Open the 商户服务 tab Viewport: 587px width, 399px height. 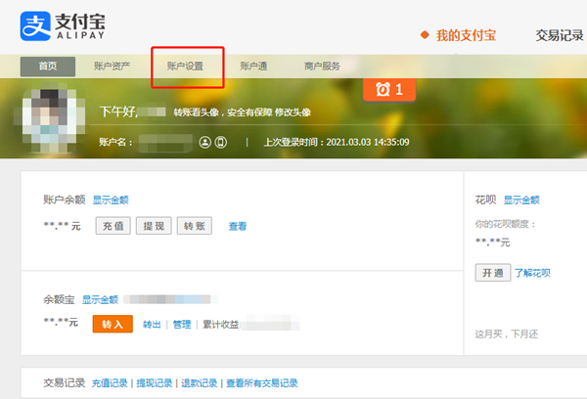pyautogui.click(x=322, y=66)
